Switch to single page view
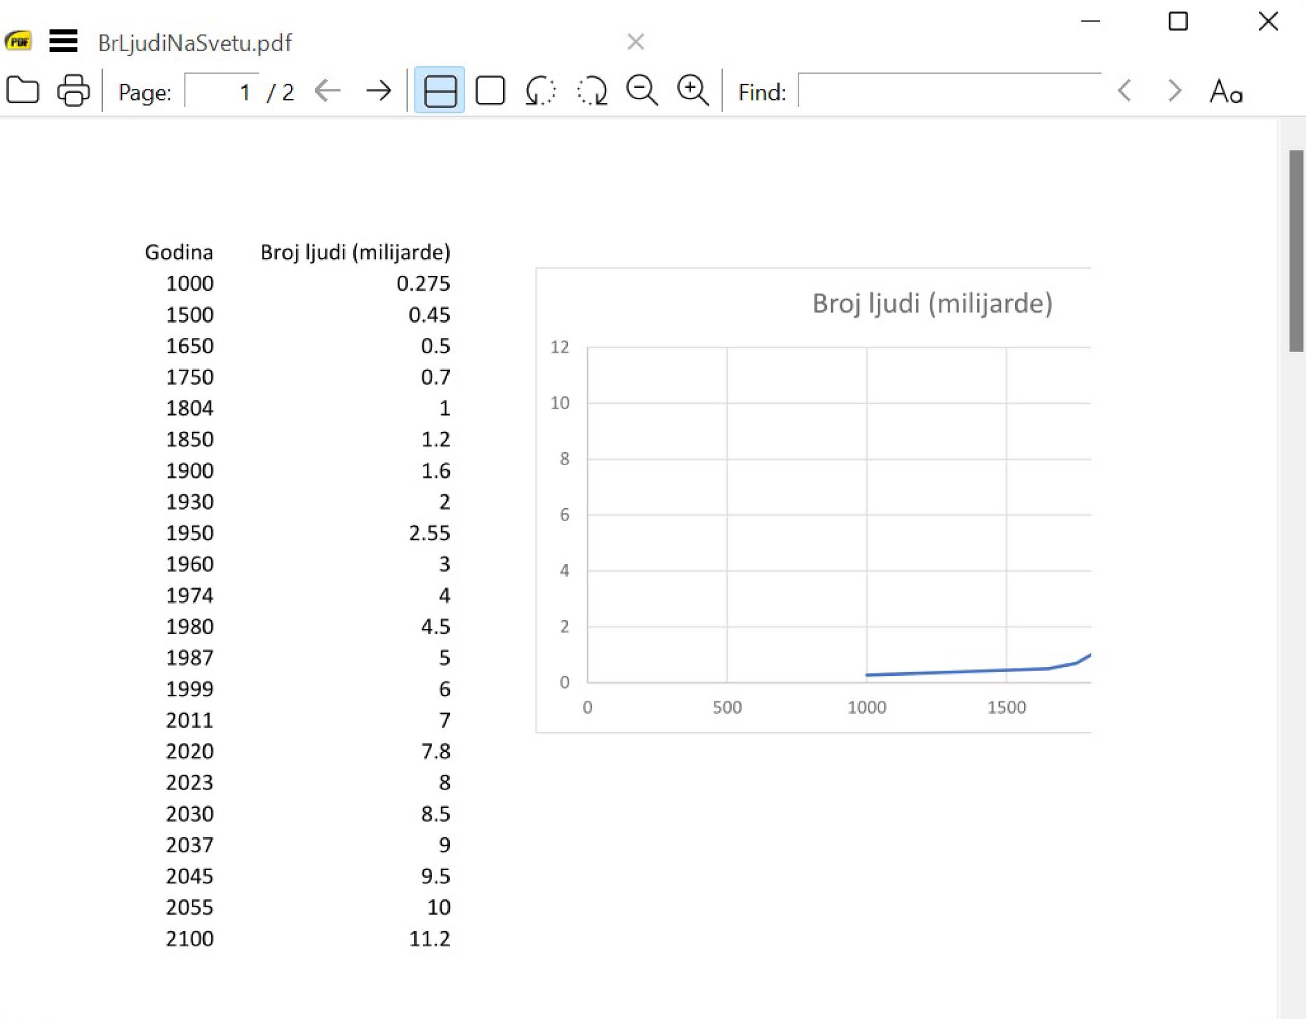 [490, 91]
